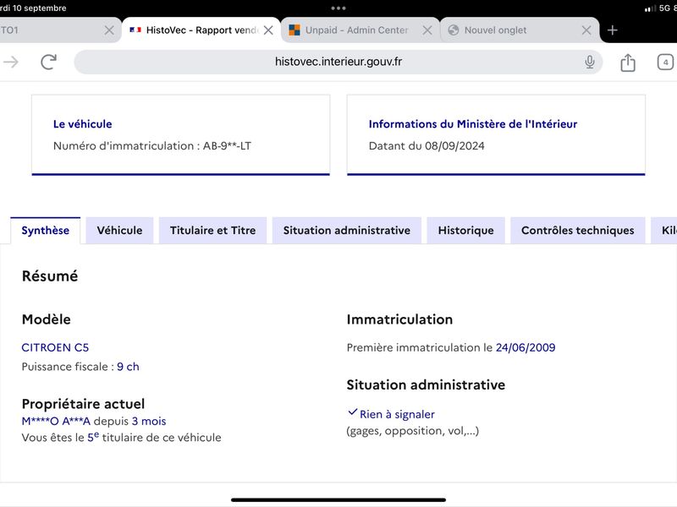The height and width of the screenshot is (507, 677).
Task: Tap the checkmark beside Rien à signaler
Action: tap(352, 412)
